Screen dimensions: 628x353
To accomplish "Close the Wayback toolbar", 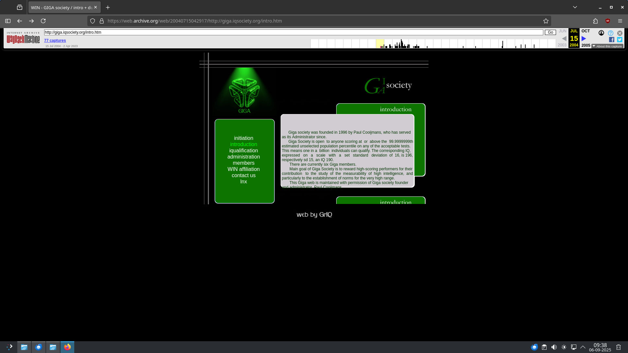I will (x=619, y=33).
